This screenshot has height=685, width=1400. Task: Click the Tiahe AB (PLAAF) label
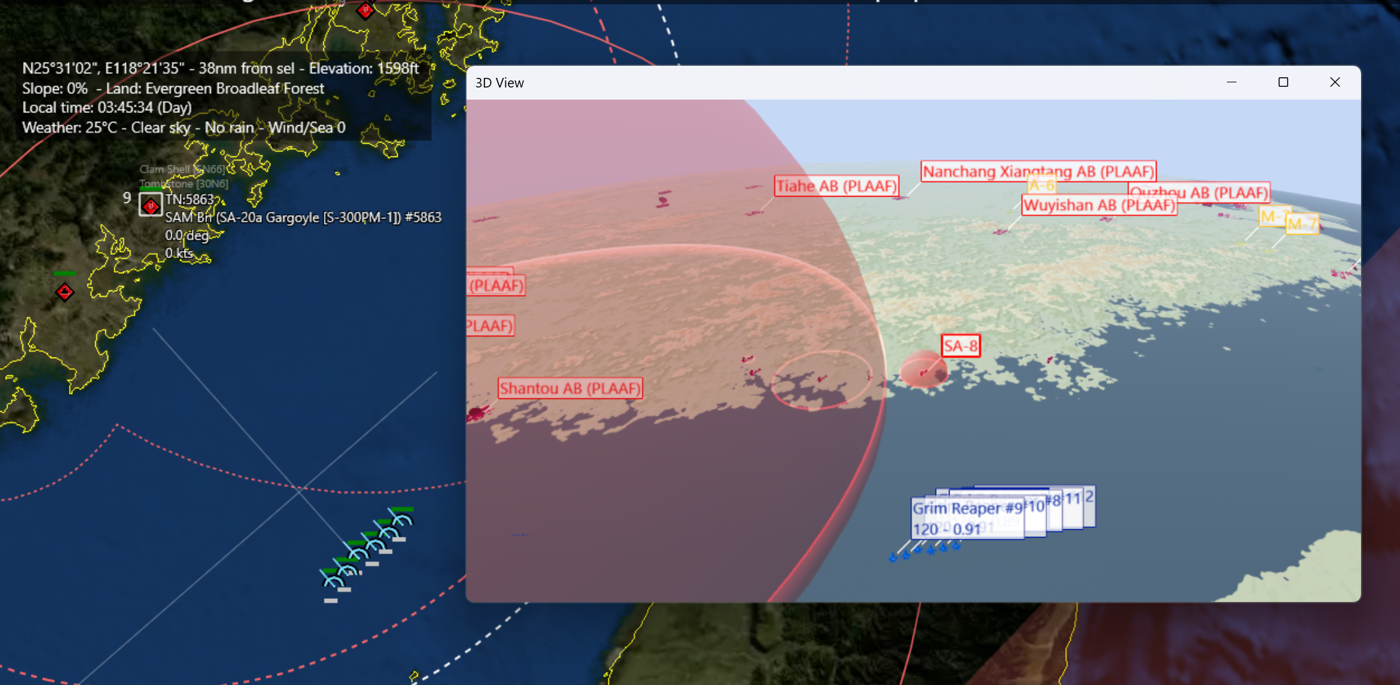point(836,186)
